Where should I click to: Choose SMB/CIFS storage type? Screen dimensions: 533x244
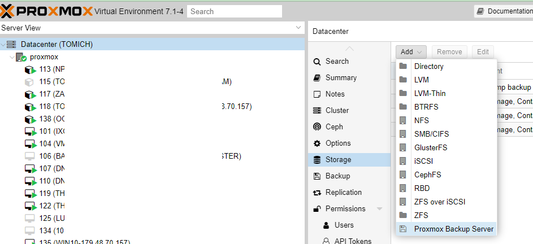(x=446, y=134)
